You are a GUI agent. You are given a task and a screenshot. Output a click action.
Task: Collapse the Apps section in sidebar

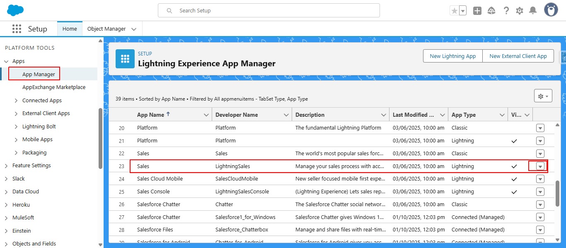6,61
